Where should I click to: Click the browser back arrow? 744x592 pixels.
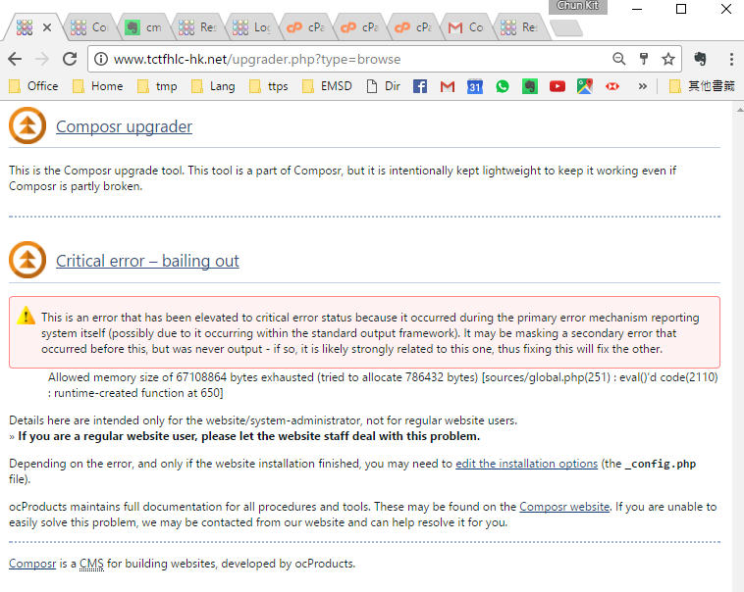16,59
